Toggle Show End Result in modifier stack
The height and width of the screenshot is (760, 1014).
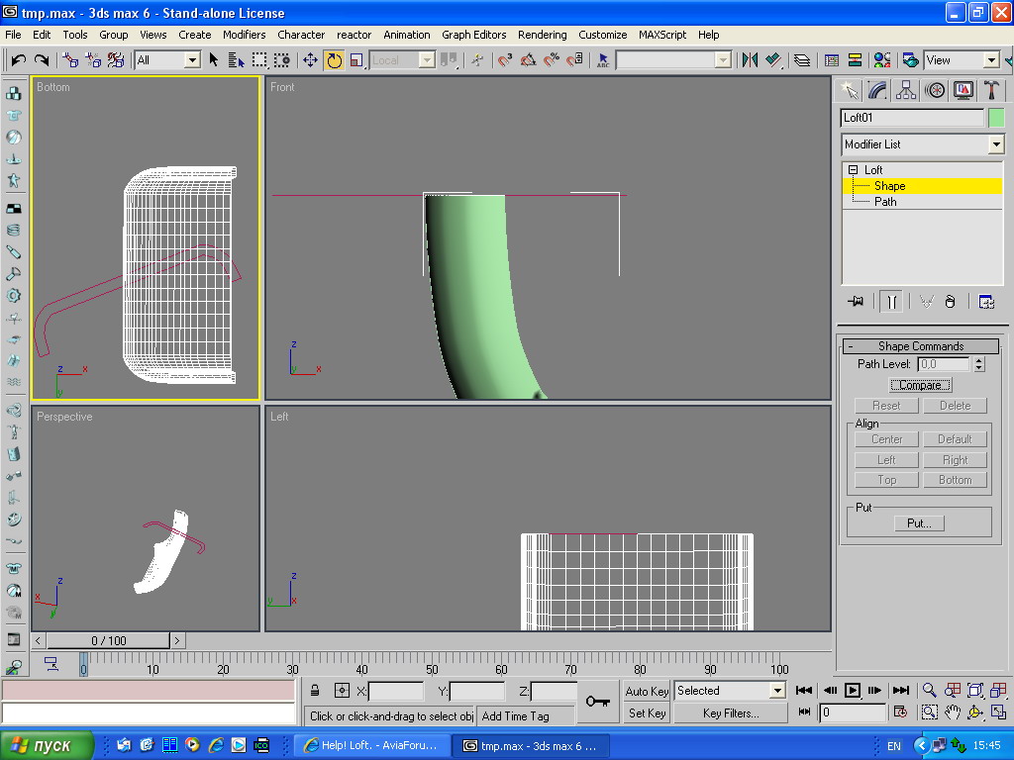pyautogui.click(x=891, y=301)
